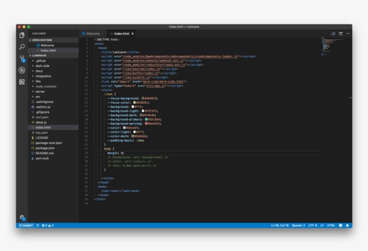Click the master branch in status bar
The height and width of the screenshot is (251, 368).
point(26,225)
